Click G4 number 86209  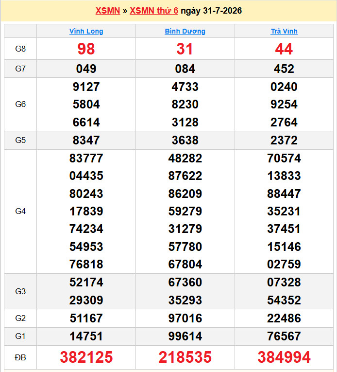pyautogui.click(x=185, y=194)
